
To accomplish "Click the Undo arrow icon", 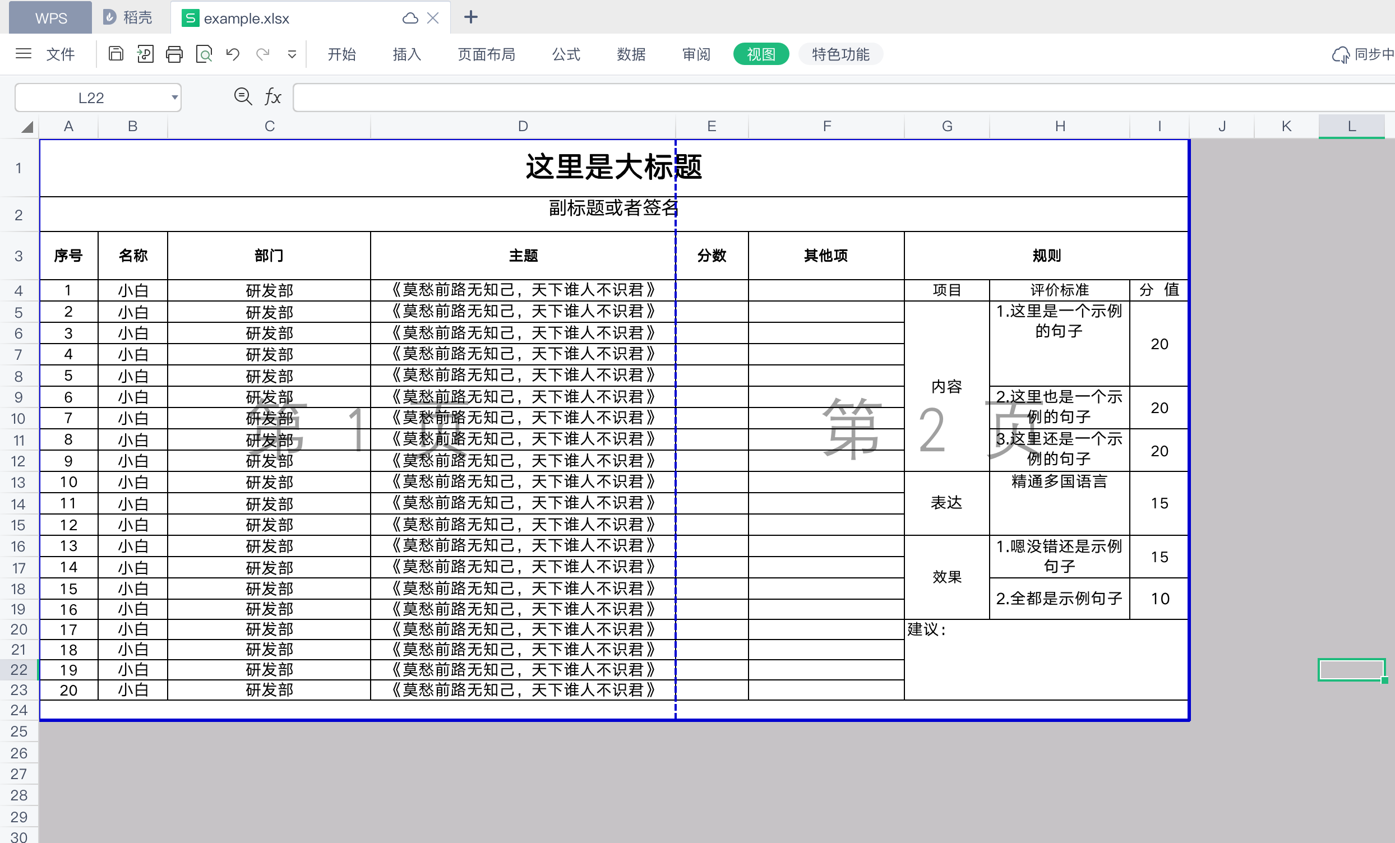I will 233,54.
